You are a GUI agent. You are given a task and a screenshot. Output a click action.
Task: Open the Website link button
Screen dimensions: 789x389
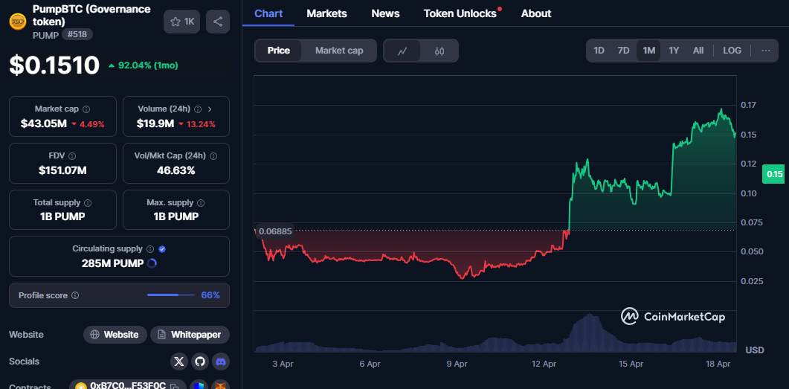coord(115,335)
